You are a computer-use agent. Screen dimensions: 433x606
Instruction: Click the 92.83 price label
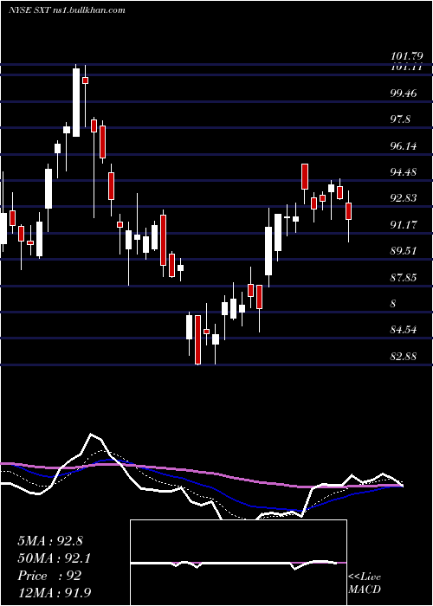pos(404,198)
